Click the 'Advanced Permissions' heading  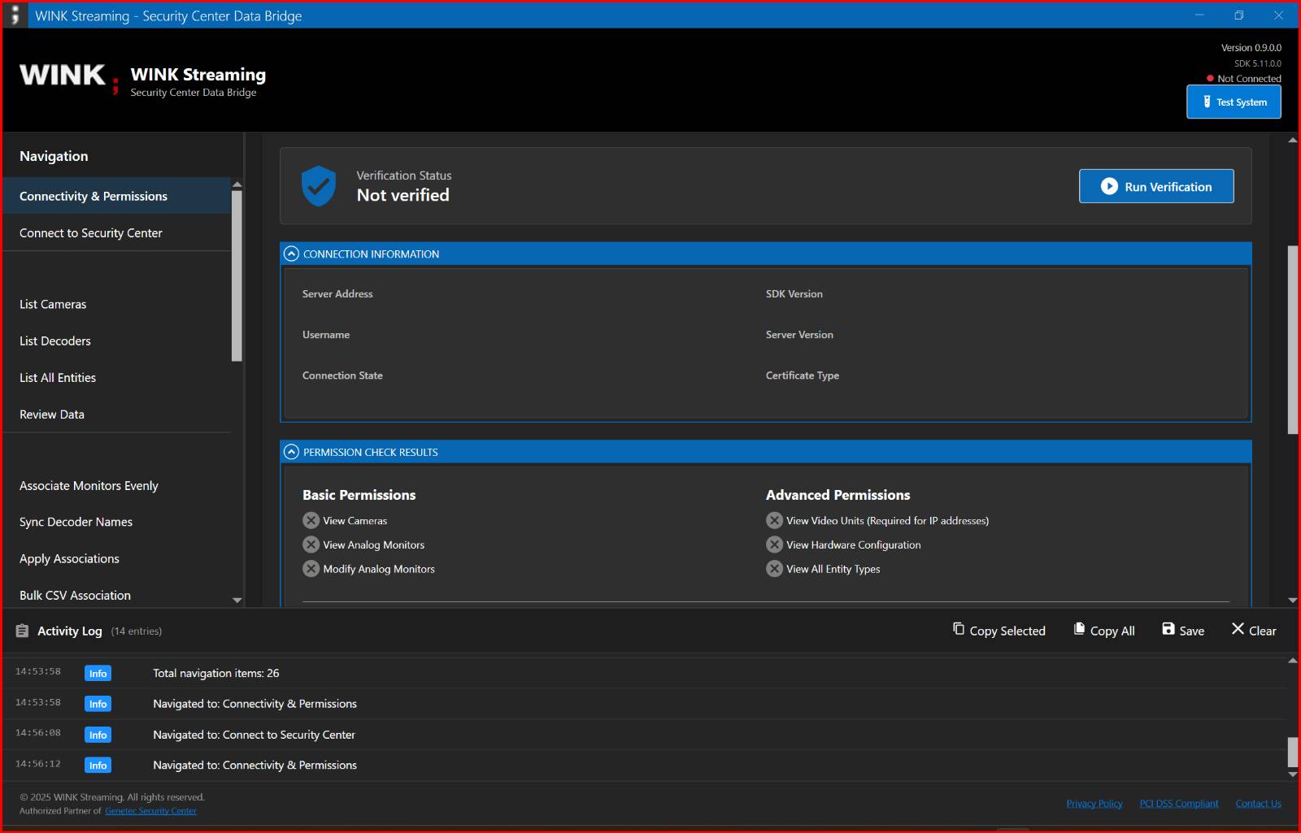[838, 495]
